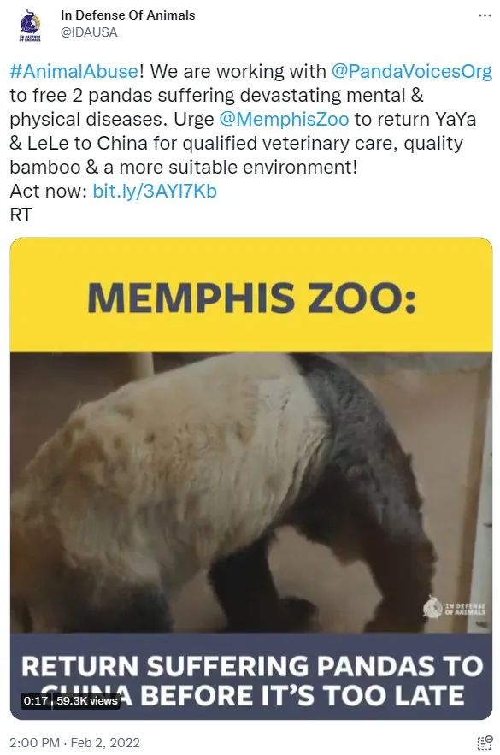Click the tweet body text

point(250,143)
